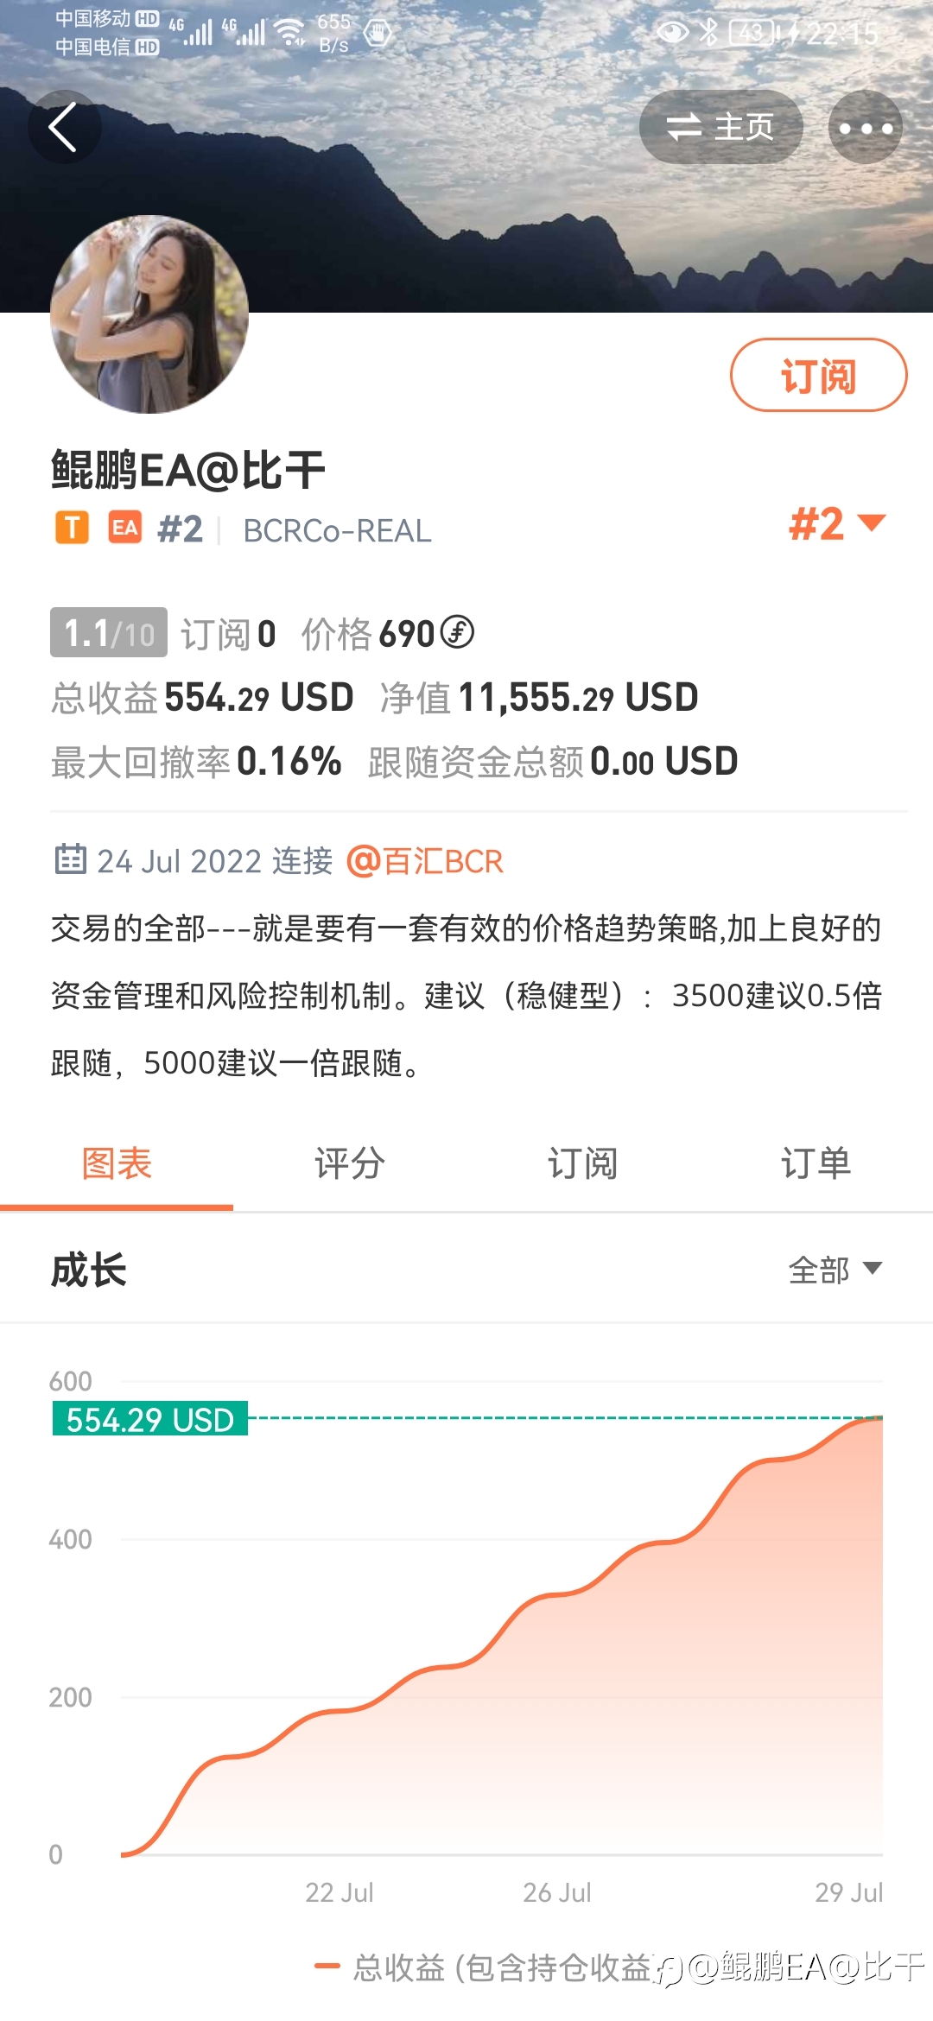Tap the 1.1/10 rating score badge
933x2021 pixels.
[x=109, y=633]
